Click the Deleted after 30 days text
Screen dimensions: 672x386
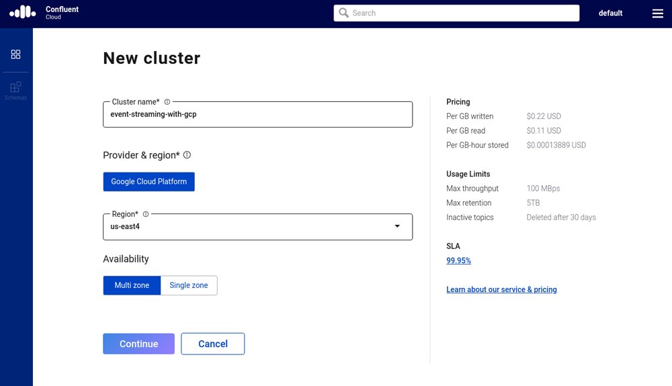[561, 218]
